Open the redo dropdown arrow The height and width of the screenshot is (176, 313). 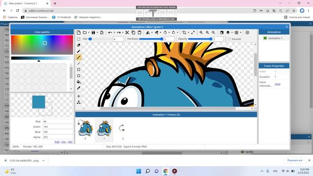pos(123,33)
